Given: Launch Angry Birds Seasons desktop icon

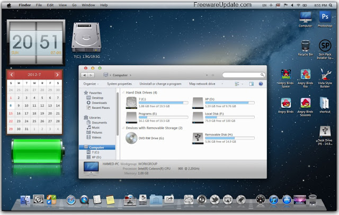Looking at the screenshot, I should point(305,107).
